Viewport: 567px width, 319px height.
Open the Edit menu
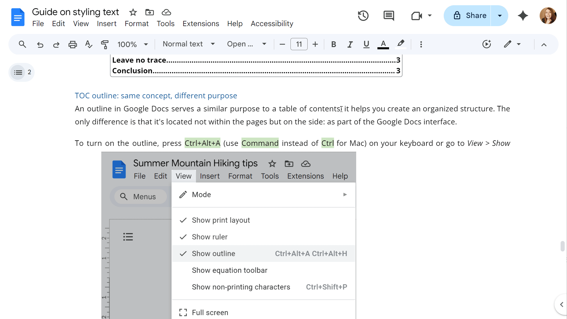[58, 24]
